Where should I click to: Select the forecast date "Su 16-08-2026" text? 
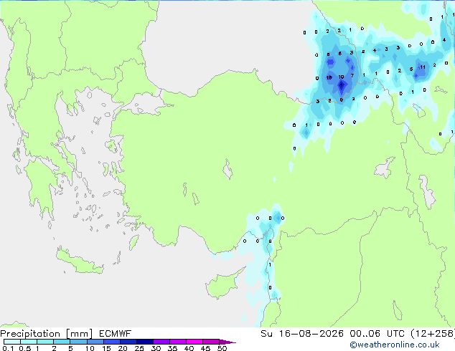pyautogui.click(x=302, y=334)
